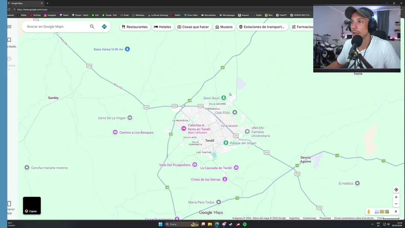Image resolution: width=405 pixels, height=228 pixels.
Task: Select the Museos chip
Action: click(224, 27)
